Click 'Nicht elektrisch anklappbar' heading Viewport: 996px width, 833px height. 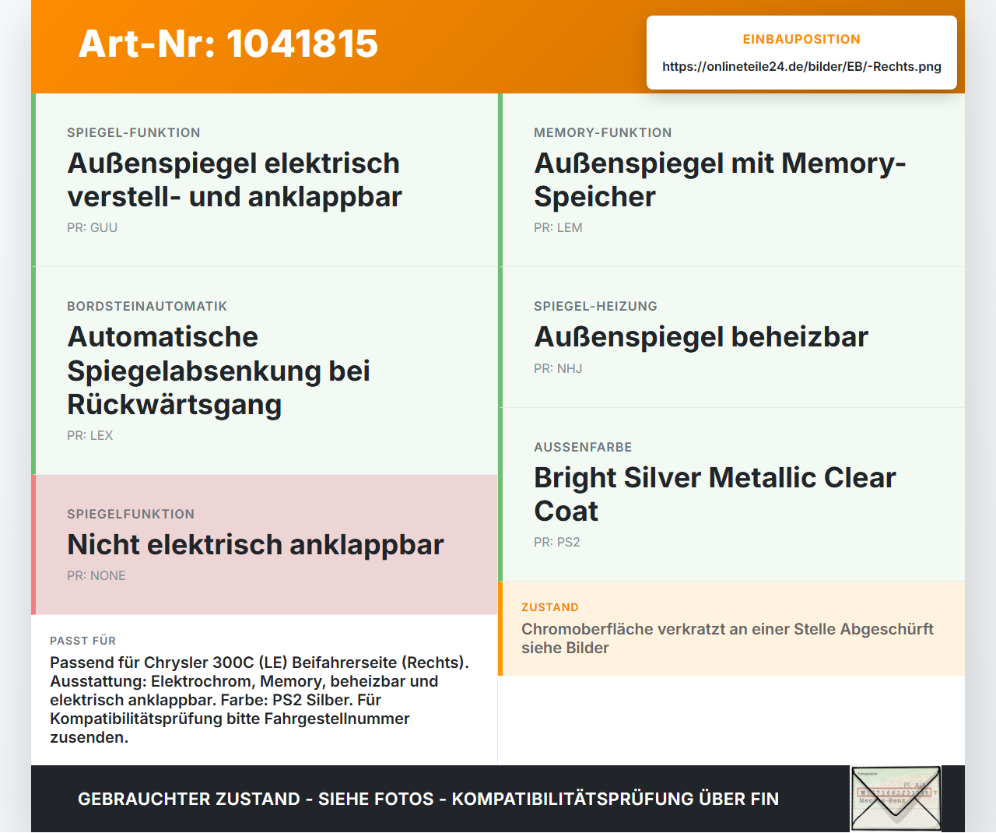(x=255, y=545)
